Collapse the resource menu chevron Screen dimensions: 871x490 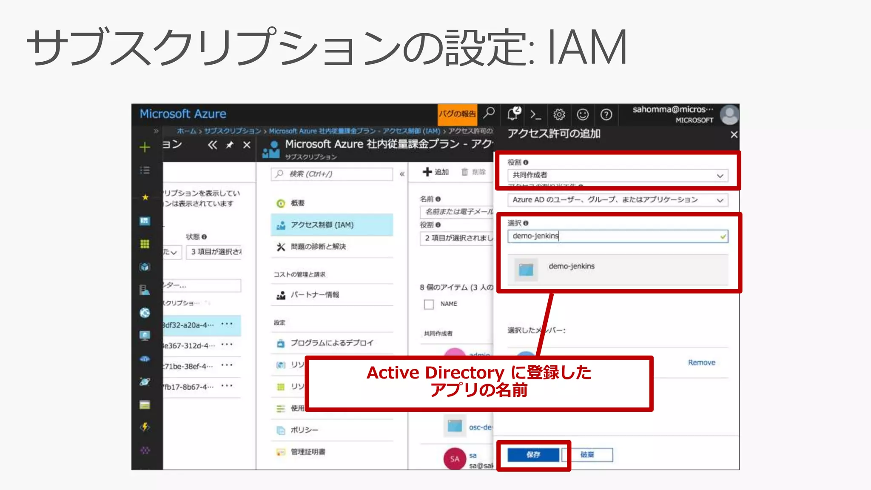click(402, 174)
